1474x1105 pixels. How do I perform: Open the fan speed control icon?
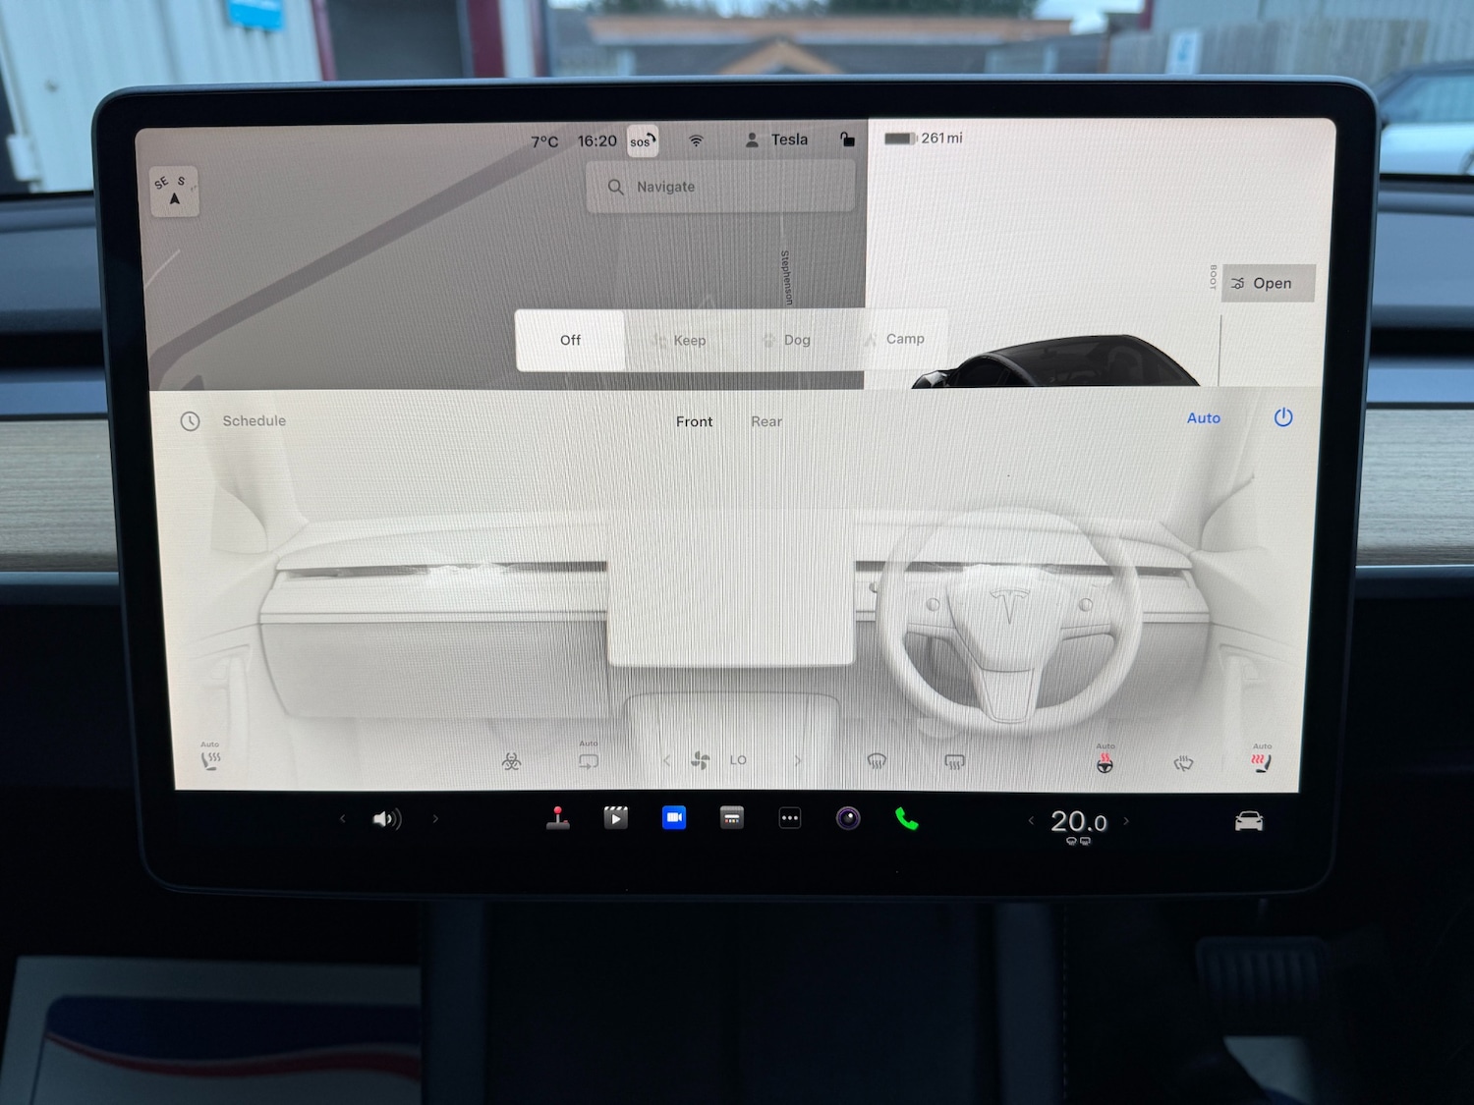pos(700,760)
